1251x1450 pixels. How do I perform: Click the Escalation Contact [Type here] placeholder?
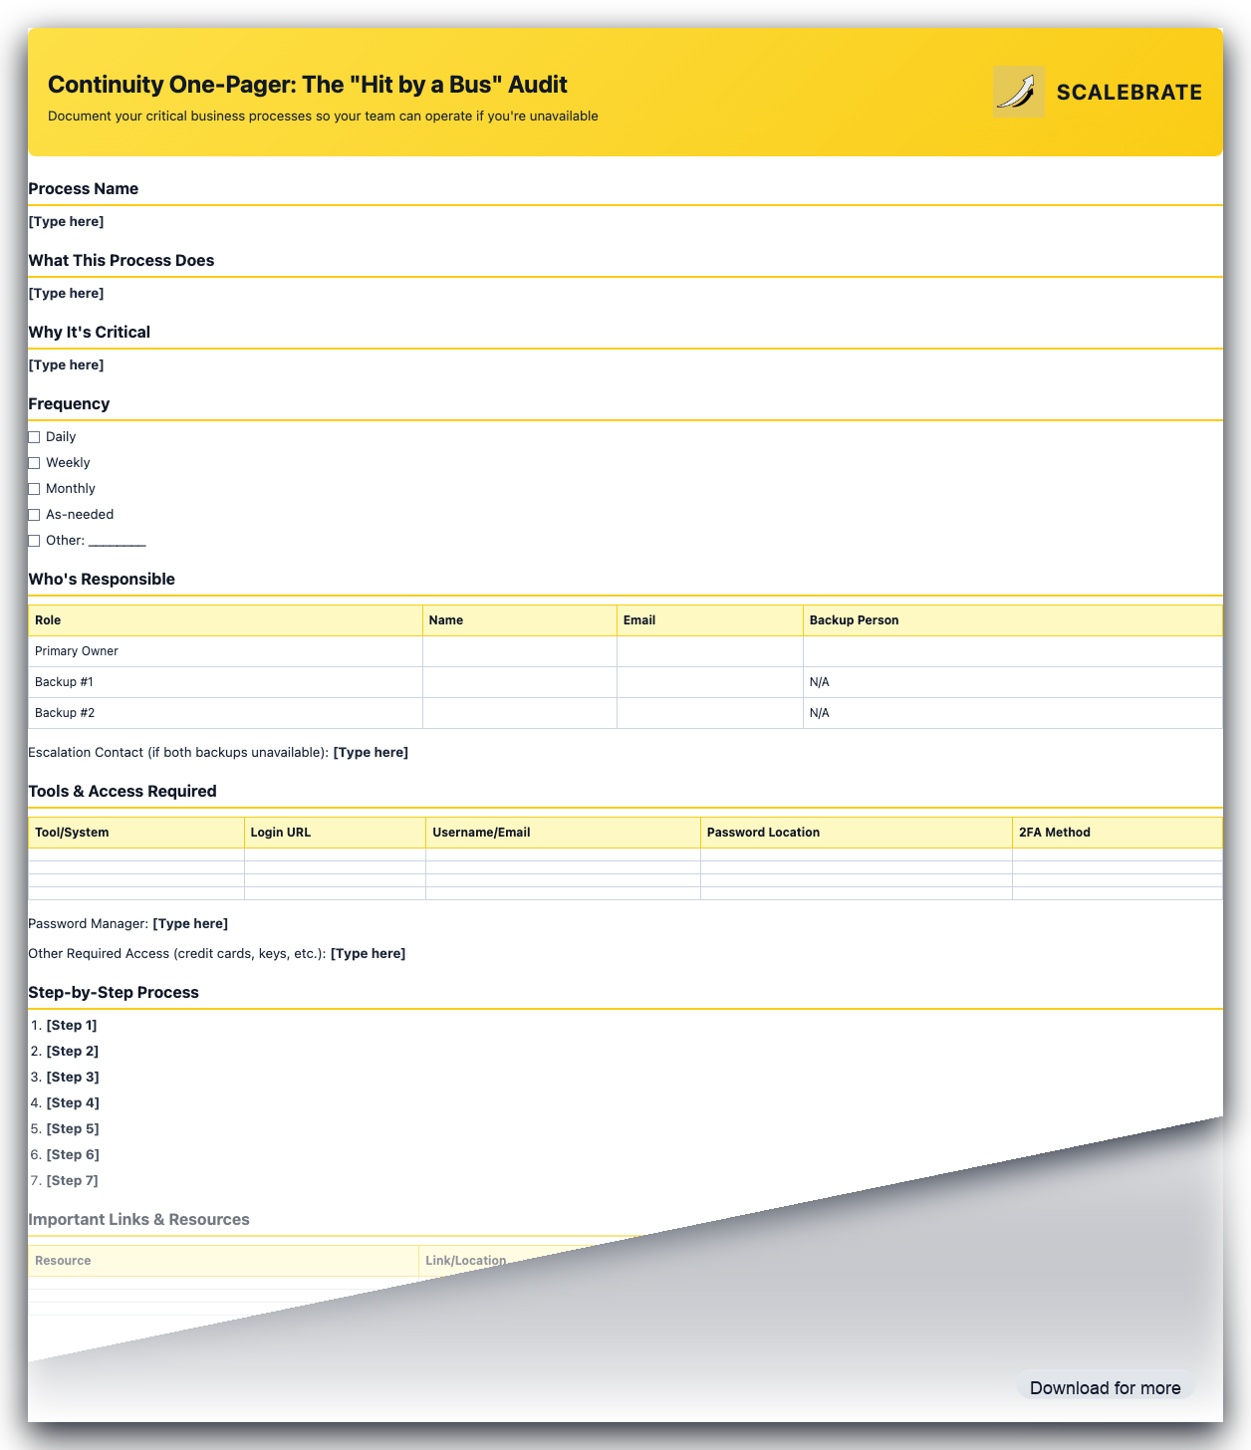[x=371, y=752]
